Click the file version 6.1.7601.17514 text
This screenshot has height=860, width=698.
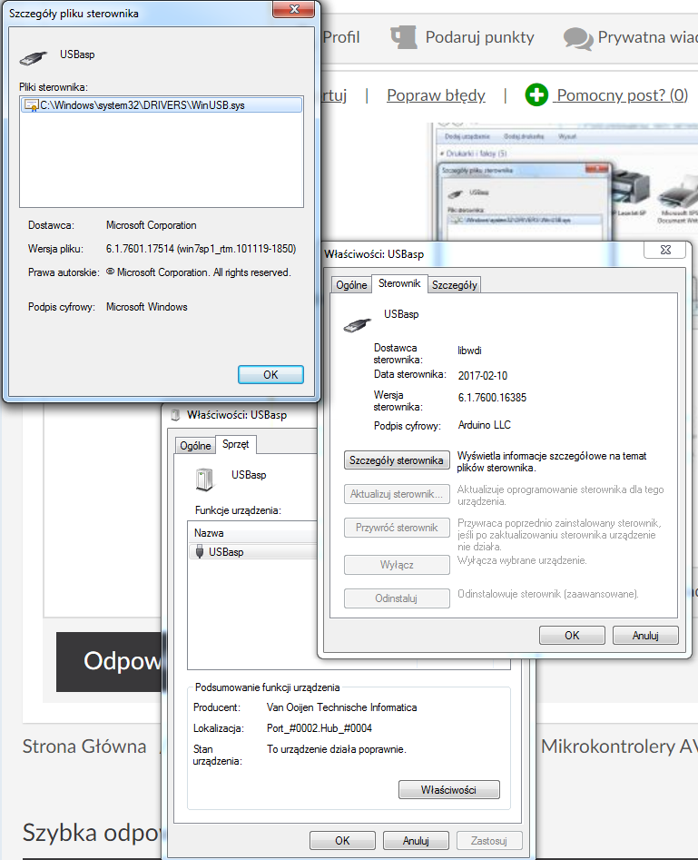(201, 249)
